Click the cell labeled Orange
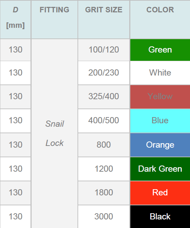Image resolution: width=190 pixels, height=228 pixels. (160, 145)
